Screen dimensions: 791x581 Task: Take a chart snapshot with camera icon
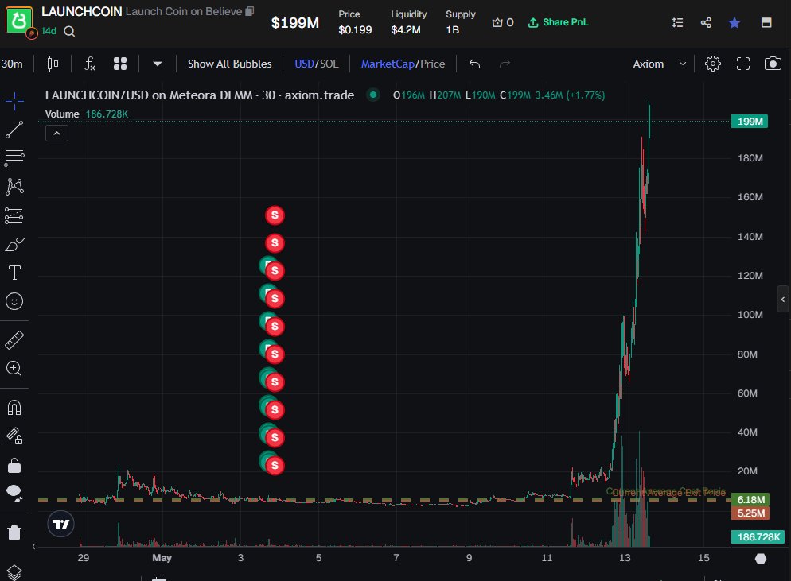pos(773,64)
